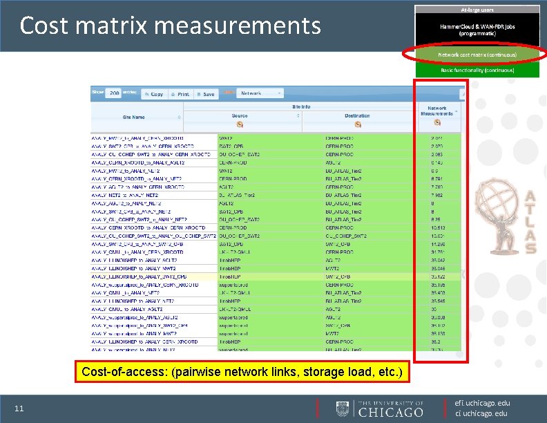Image resolution: width=547 pixels, height=423 pixels.
Task: Select highlighted ANALY_ILLINOISHEP_to_ANALY_SWT2_CPB row name
Action: pyautogui.click(x=139, y=276)
